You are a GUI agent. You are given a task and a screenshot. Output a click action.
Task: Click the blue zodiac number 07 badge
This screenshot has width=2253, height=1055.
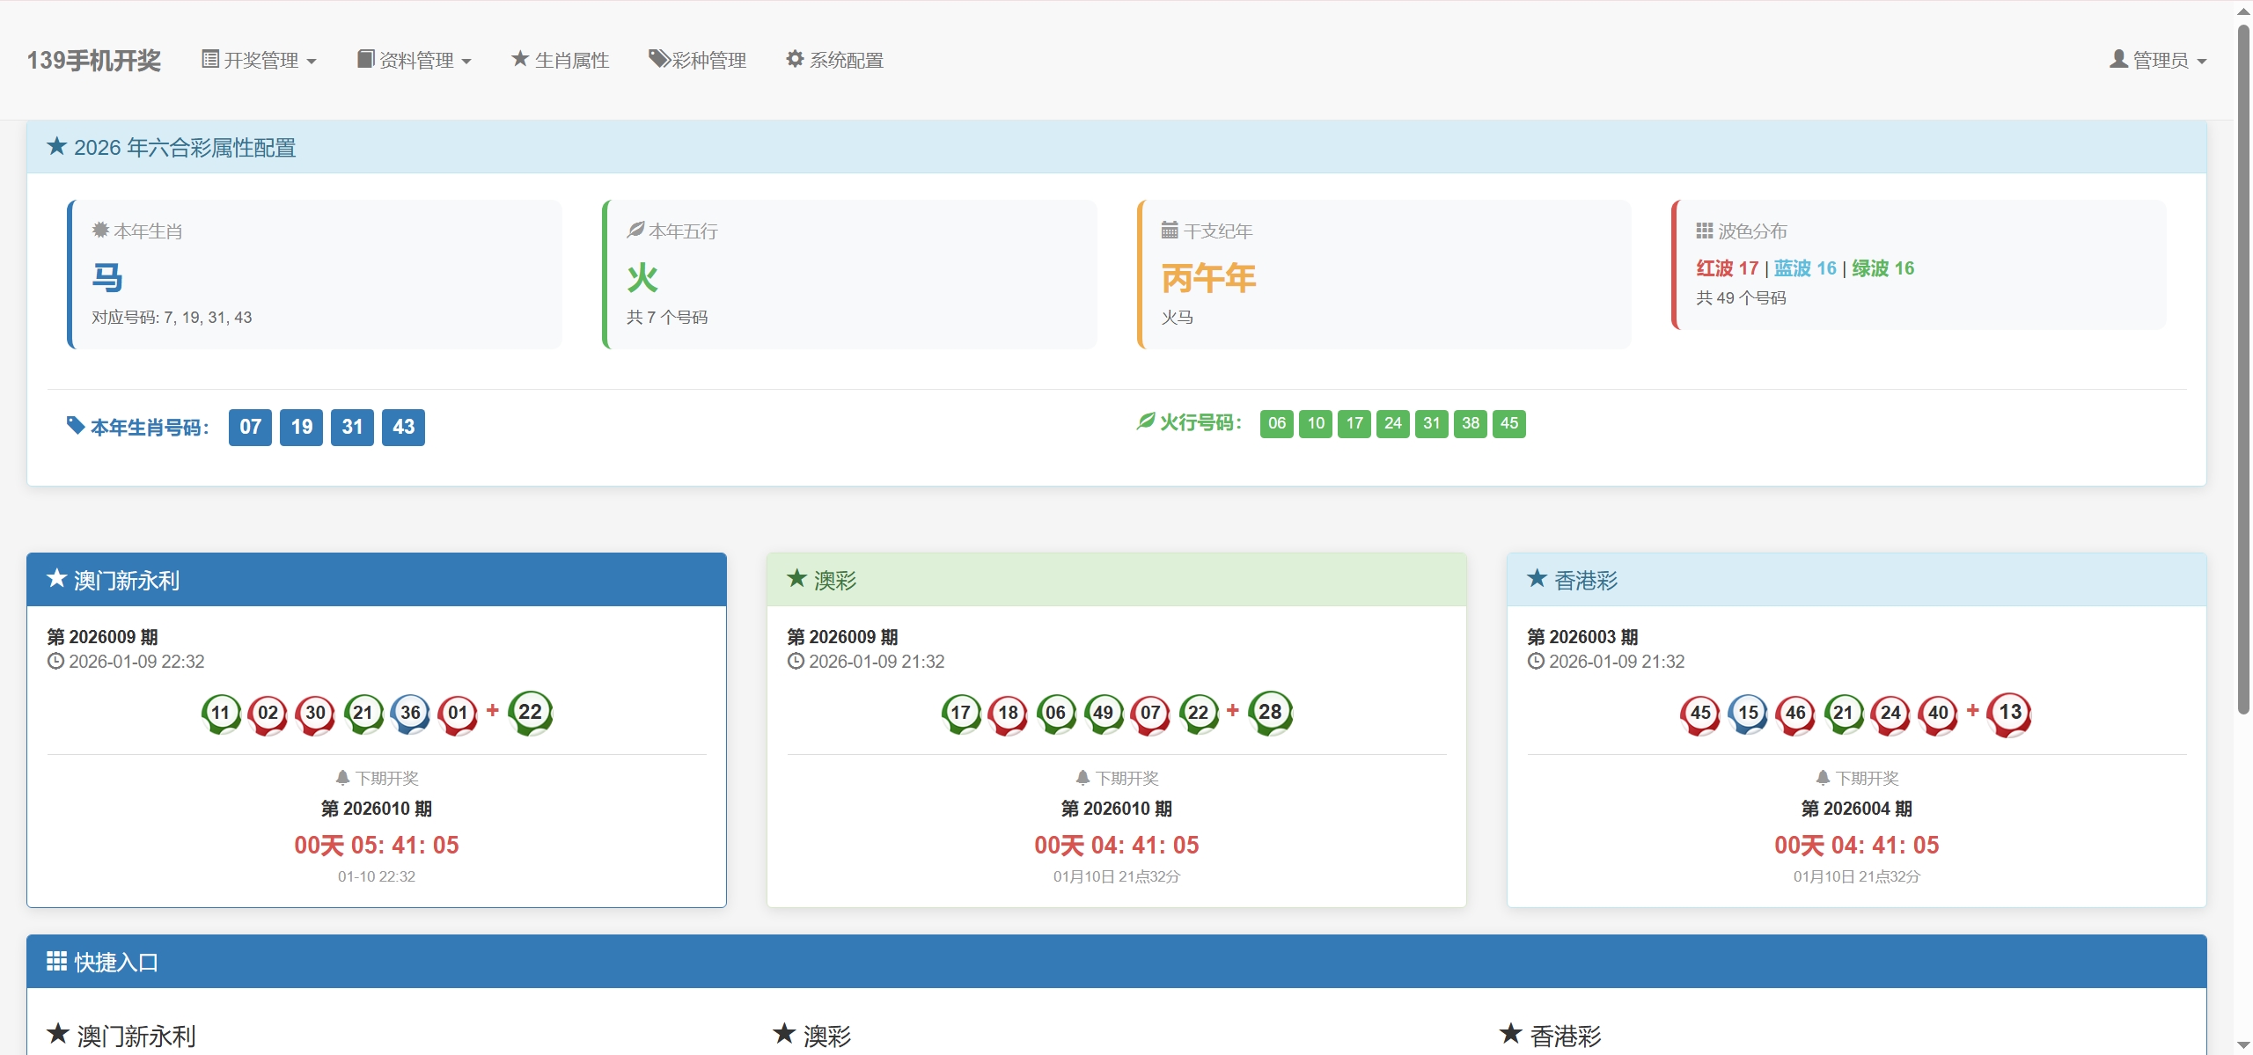[x=250, y=428]
